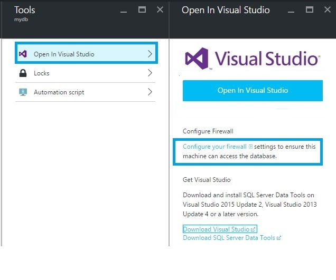The width and height of the screenshot is (336, 280).
Task: Click external link icon after Download SQL Server Data Tools
Action: [x=279, y=238]
